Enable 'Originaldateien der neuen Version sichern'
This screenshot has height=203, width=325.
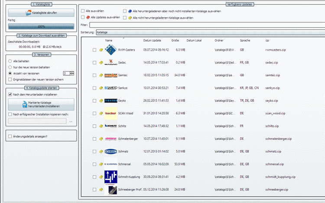point(10,80)
